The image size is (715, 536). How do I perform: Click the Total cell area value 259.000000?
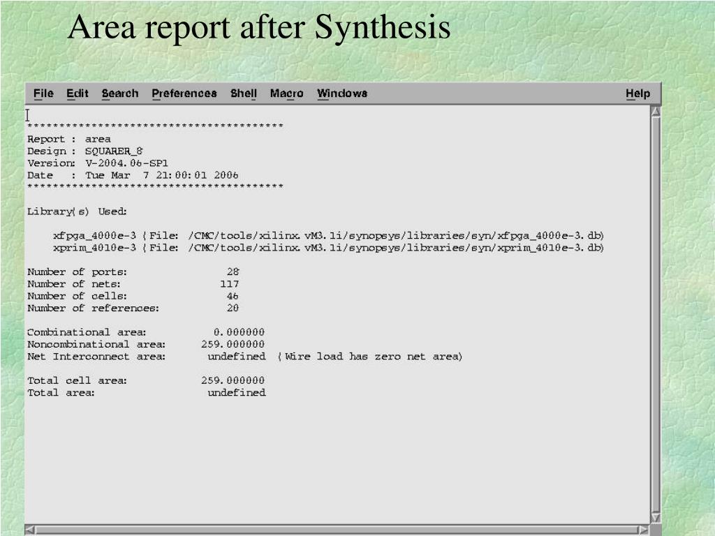coord(233,380)
